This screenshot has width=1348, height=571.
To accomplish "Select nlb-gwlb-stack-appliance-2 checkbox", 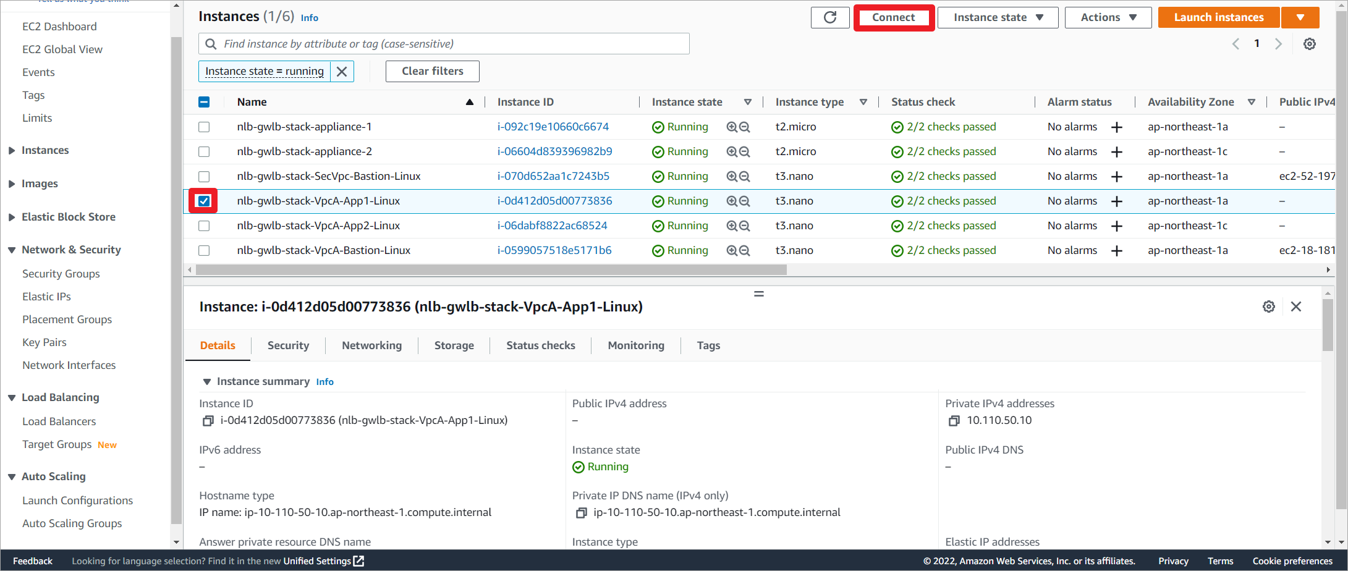I will pyautogui.click(x=204, y=151).
